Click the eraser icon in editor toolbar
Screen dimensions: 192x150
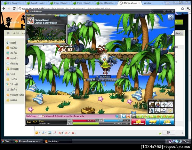55,133
